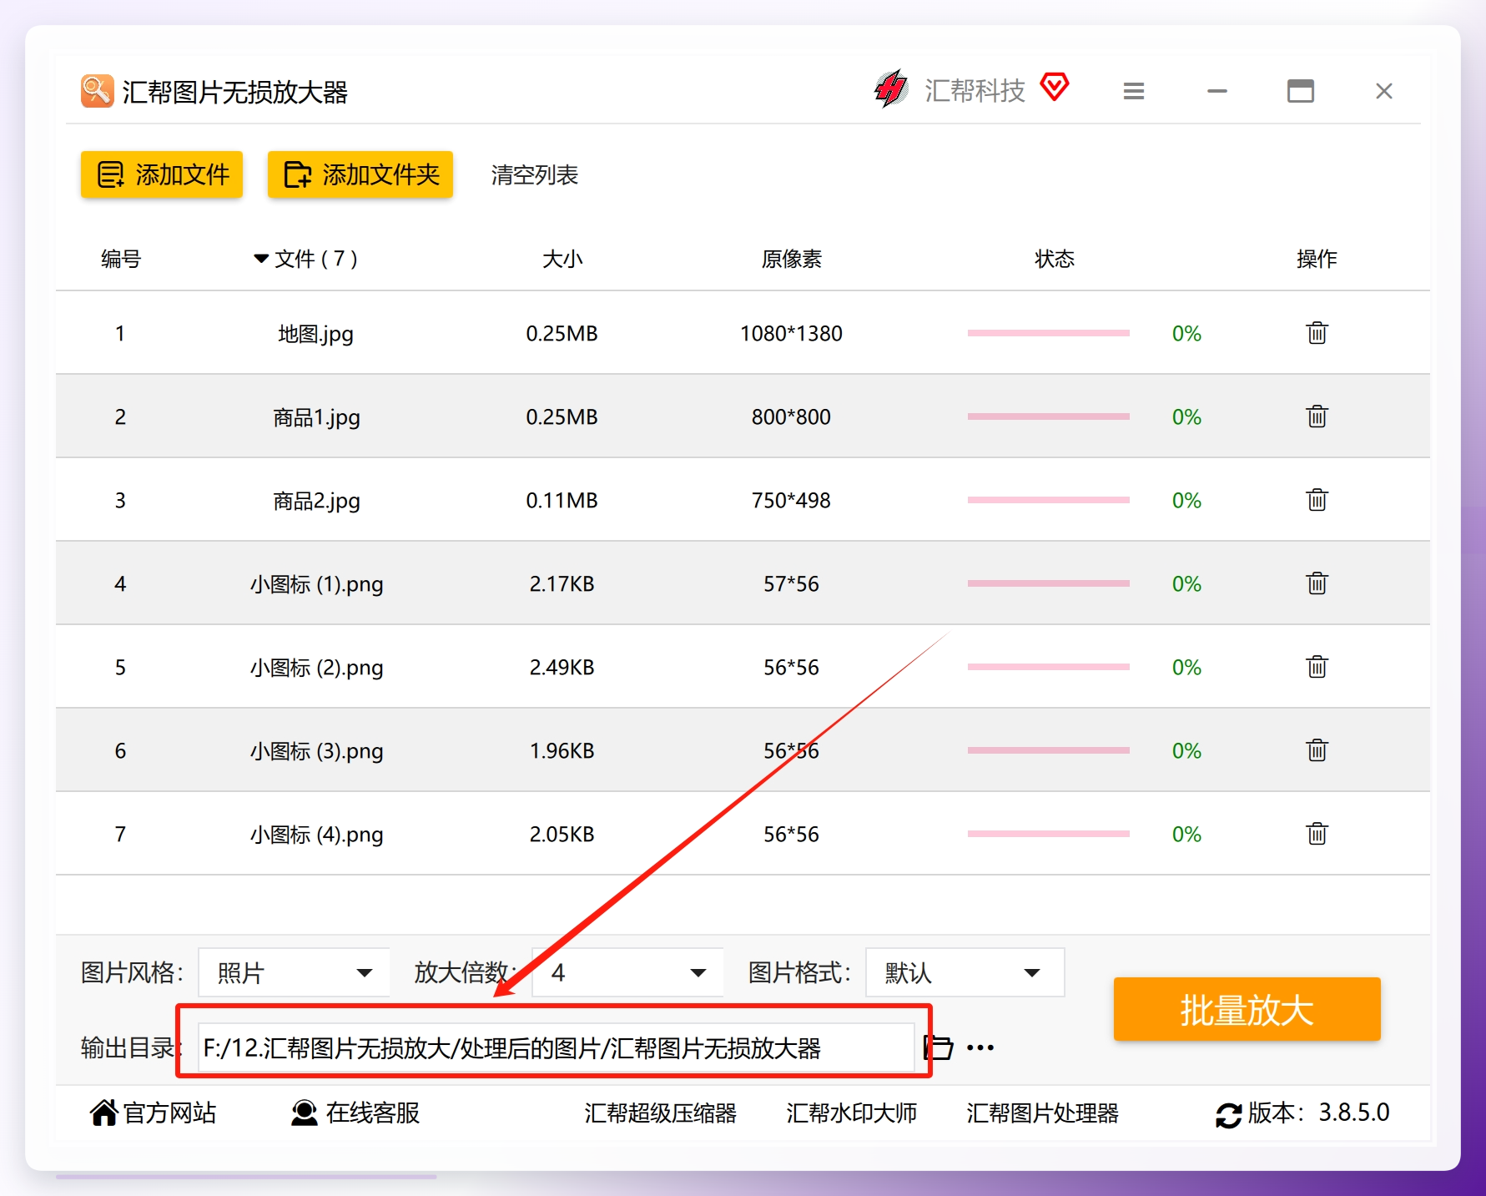The image size is (1486, 1196).
Task: Click the 状态 column header
Action: pos(1054,259)
